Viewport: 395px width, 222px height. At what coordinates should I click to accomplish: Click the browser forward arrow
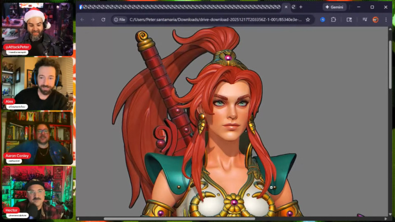tap(92, 20)
